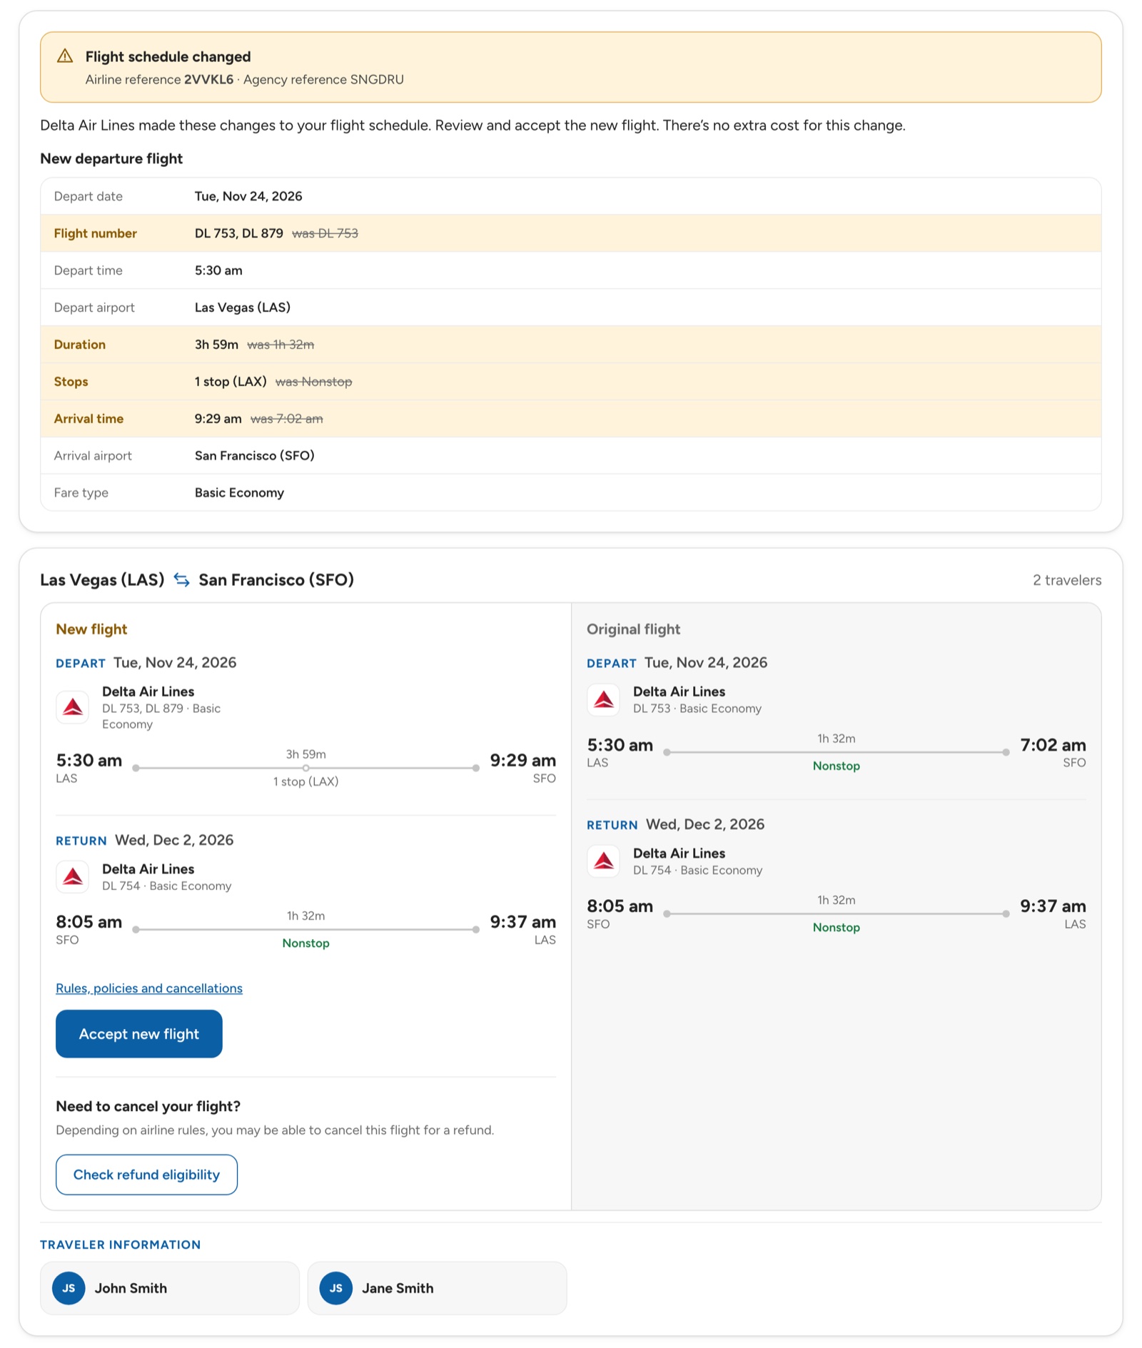Click depart time 5:30 am in table
The image size is (1142, 1348).
pos(218,270)
